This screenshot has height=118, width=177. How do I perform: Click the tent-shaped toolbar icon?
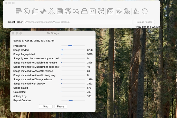(x=52, y=11)
